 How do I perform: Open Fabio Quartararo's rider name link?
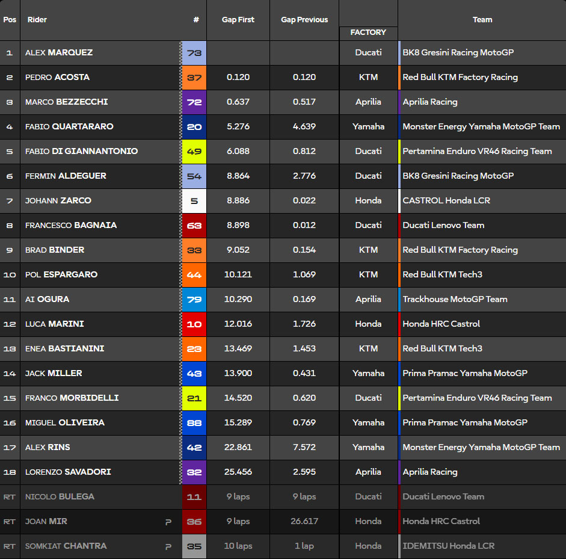click(69, 127)
